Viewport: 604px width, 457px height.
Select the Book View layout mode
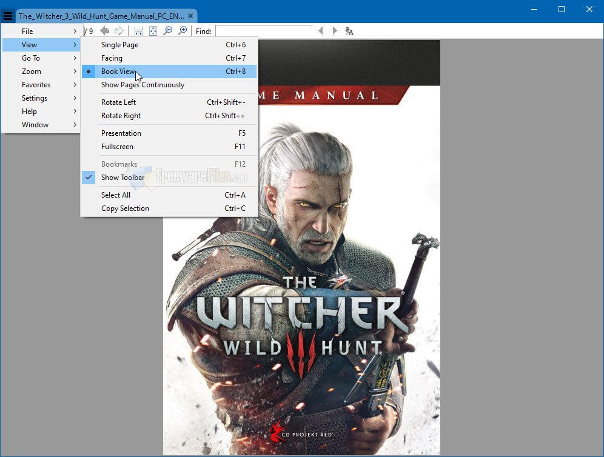coord(118,71)
